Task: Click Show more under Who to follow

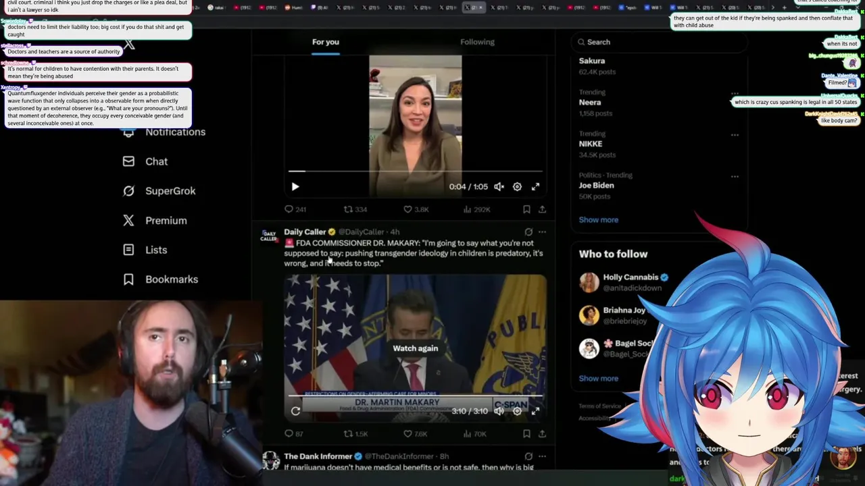Action: coord(598,378)
